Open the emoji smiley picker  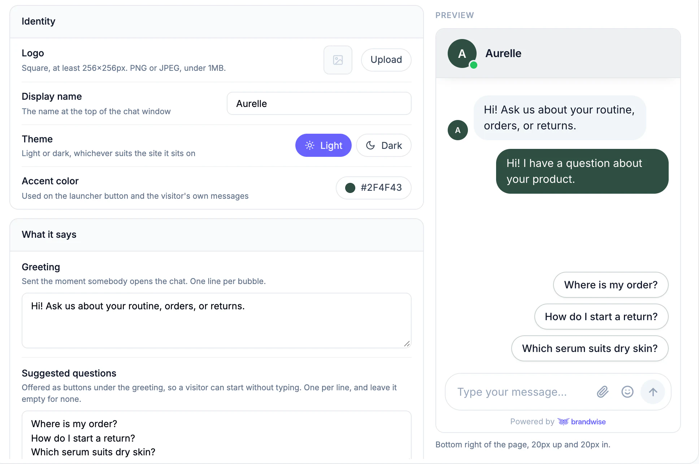[628, 392]
